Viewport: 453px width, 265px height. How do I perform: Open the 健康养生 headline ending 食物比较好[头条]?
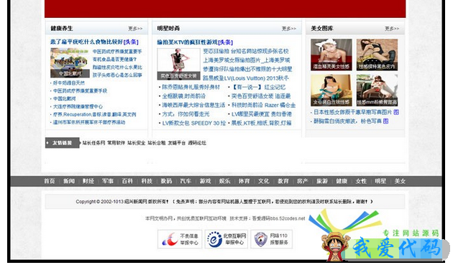click(x=94, y=42)
